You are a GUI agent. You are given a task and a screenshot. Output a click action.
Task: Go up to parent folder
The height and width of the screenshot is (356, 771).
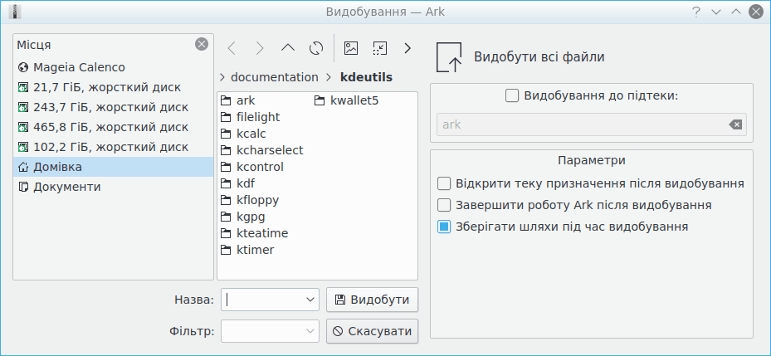point(288,48)
